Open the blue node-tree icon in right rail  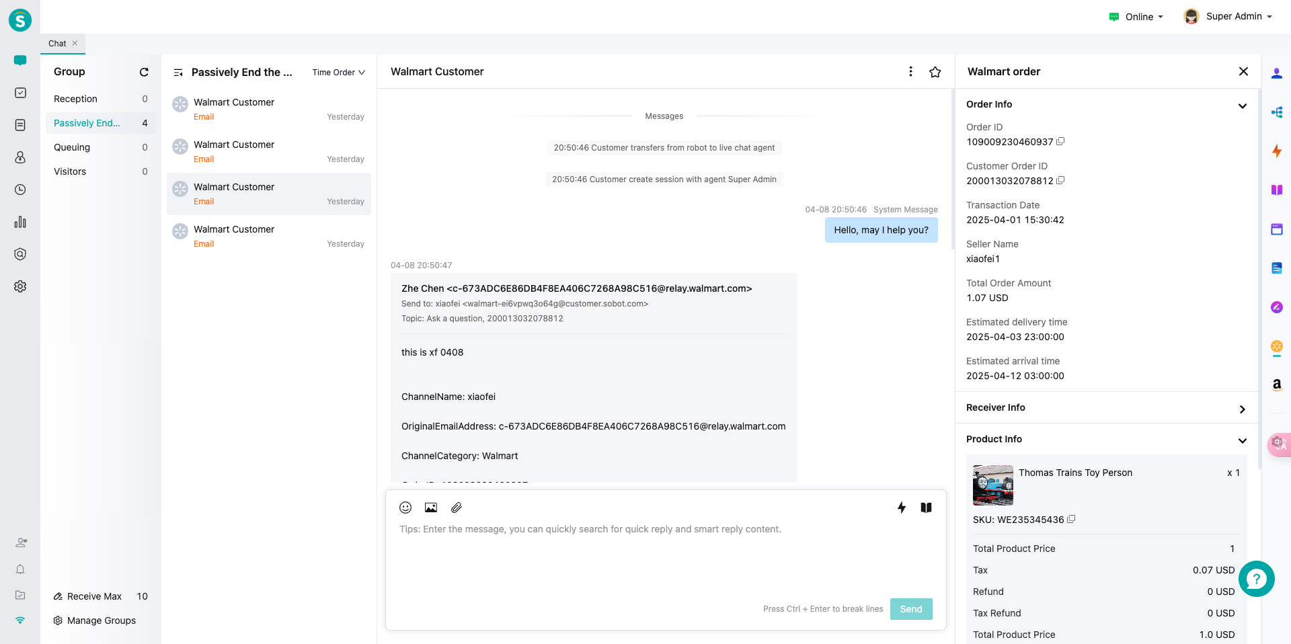click(1277, 112)
